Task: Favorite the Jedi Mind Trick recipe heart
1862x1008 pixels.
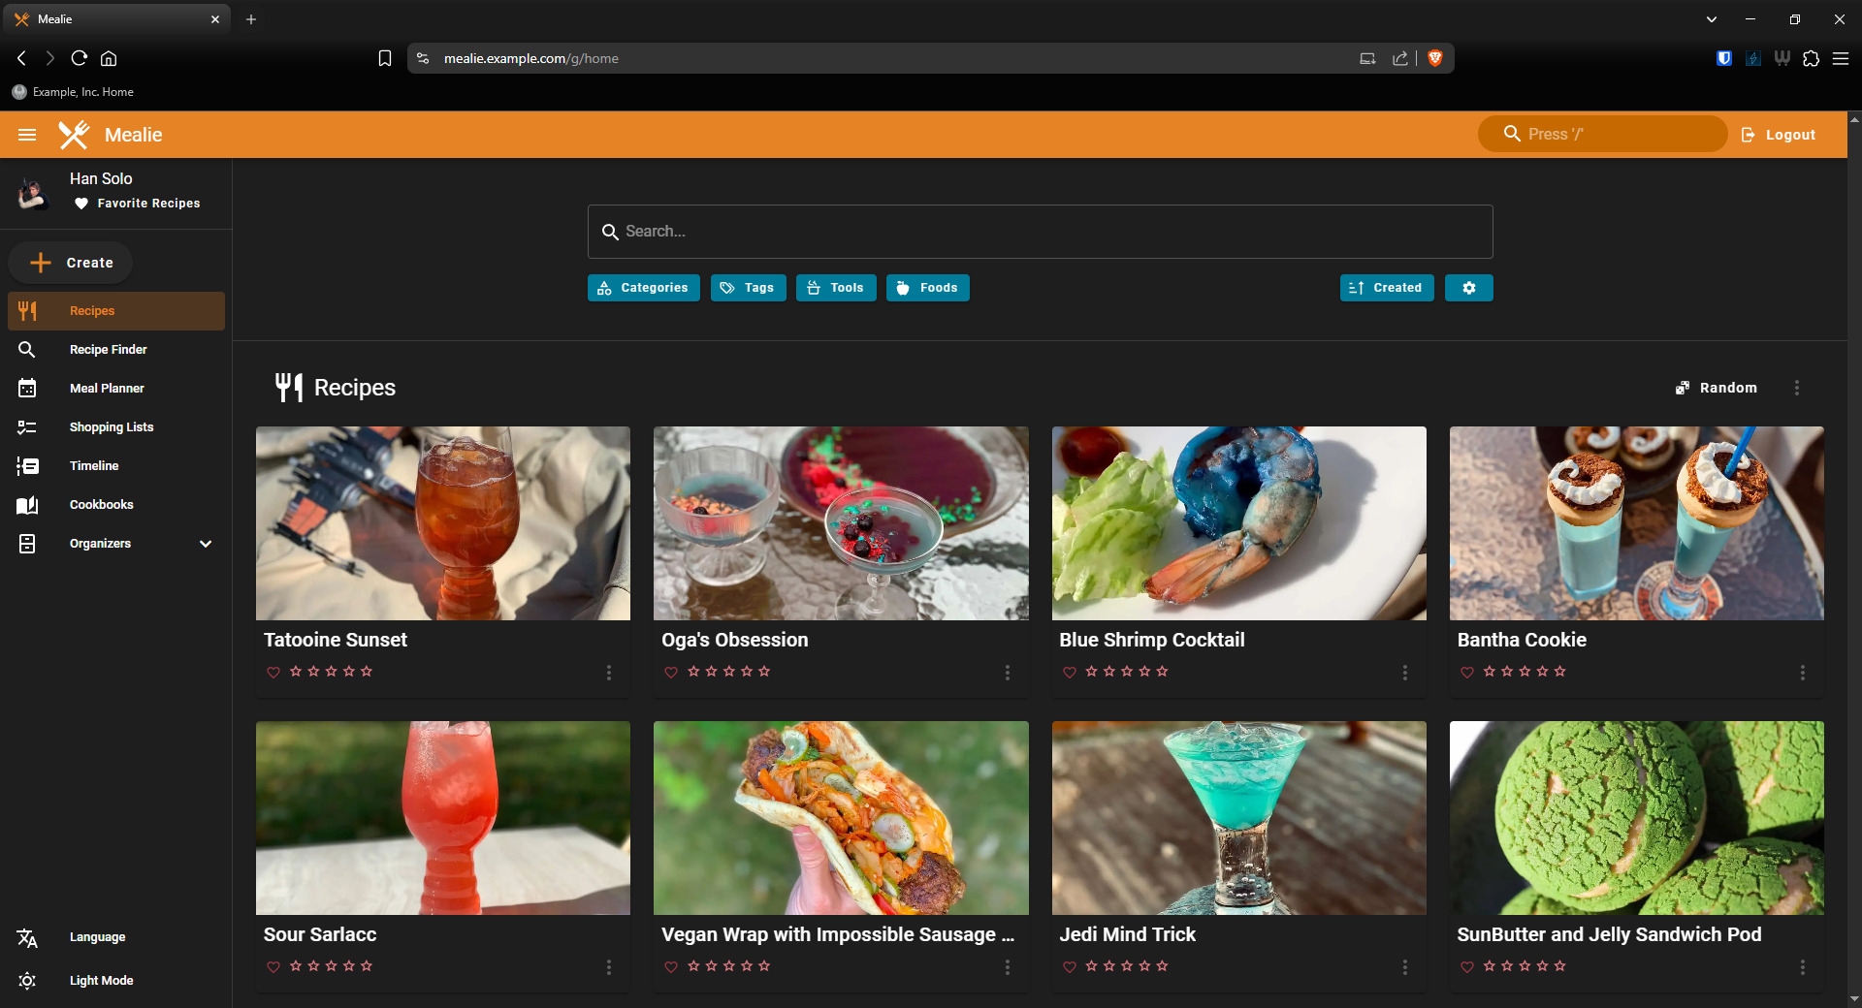Action: coord(1069,967)
